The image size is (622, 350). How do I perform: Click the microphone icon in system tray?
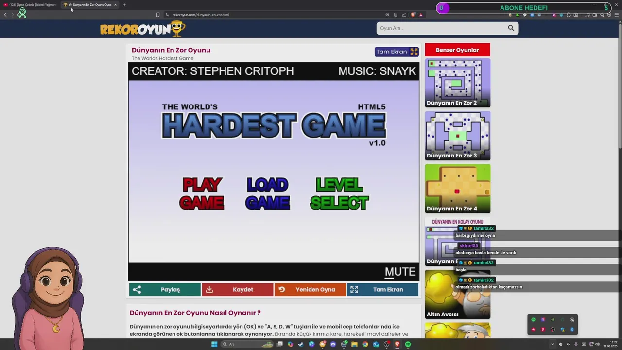pyautogui.click(x=576, y=344)
